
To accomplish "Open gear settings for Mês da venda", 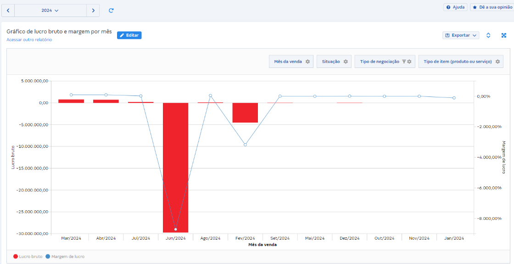I will tap(308, 62).
